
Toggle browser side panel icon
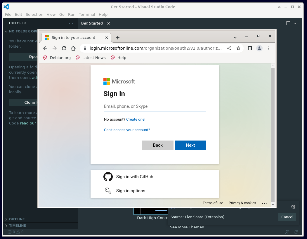click(250, 48)
